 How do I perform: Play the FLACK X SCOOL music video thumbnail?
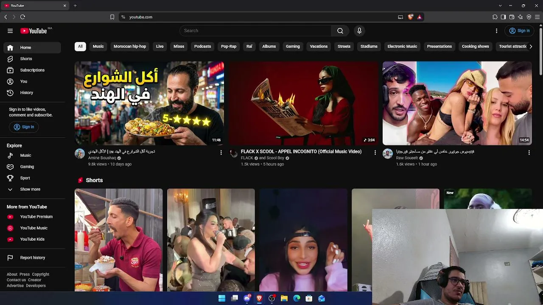(303, 103)
